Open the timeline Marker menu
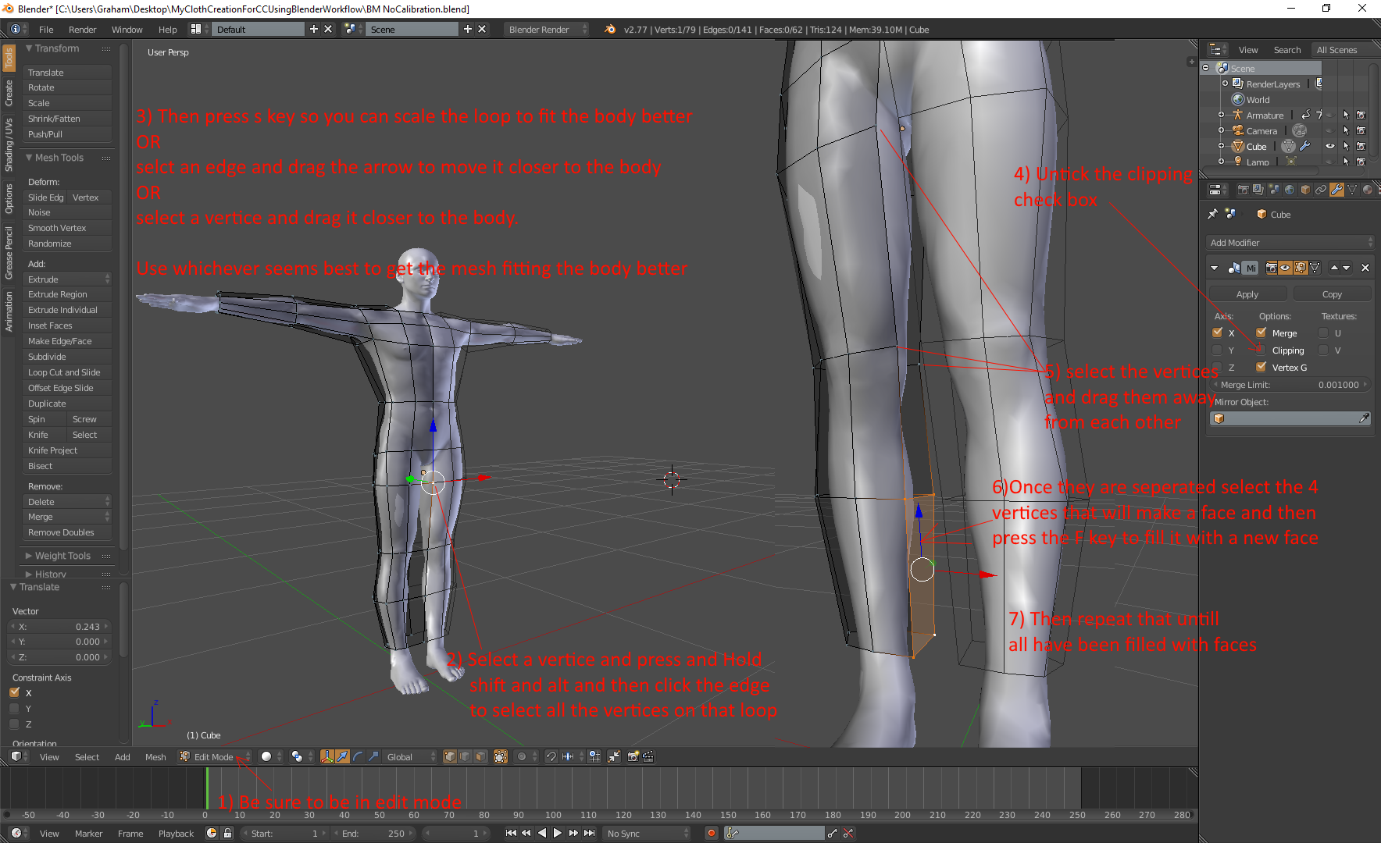The image size is (1381, 843). coord(88,833)
